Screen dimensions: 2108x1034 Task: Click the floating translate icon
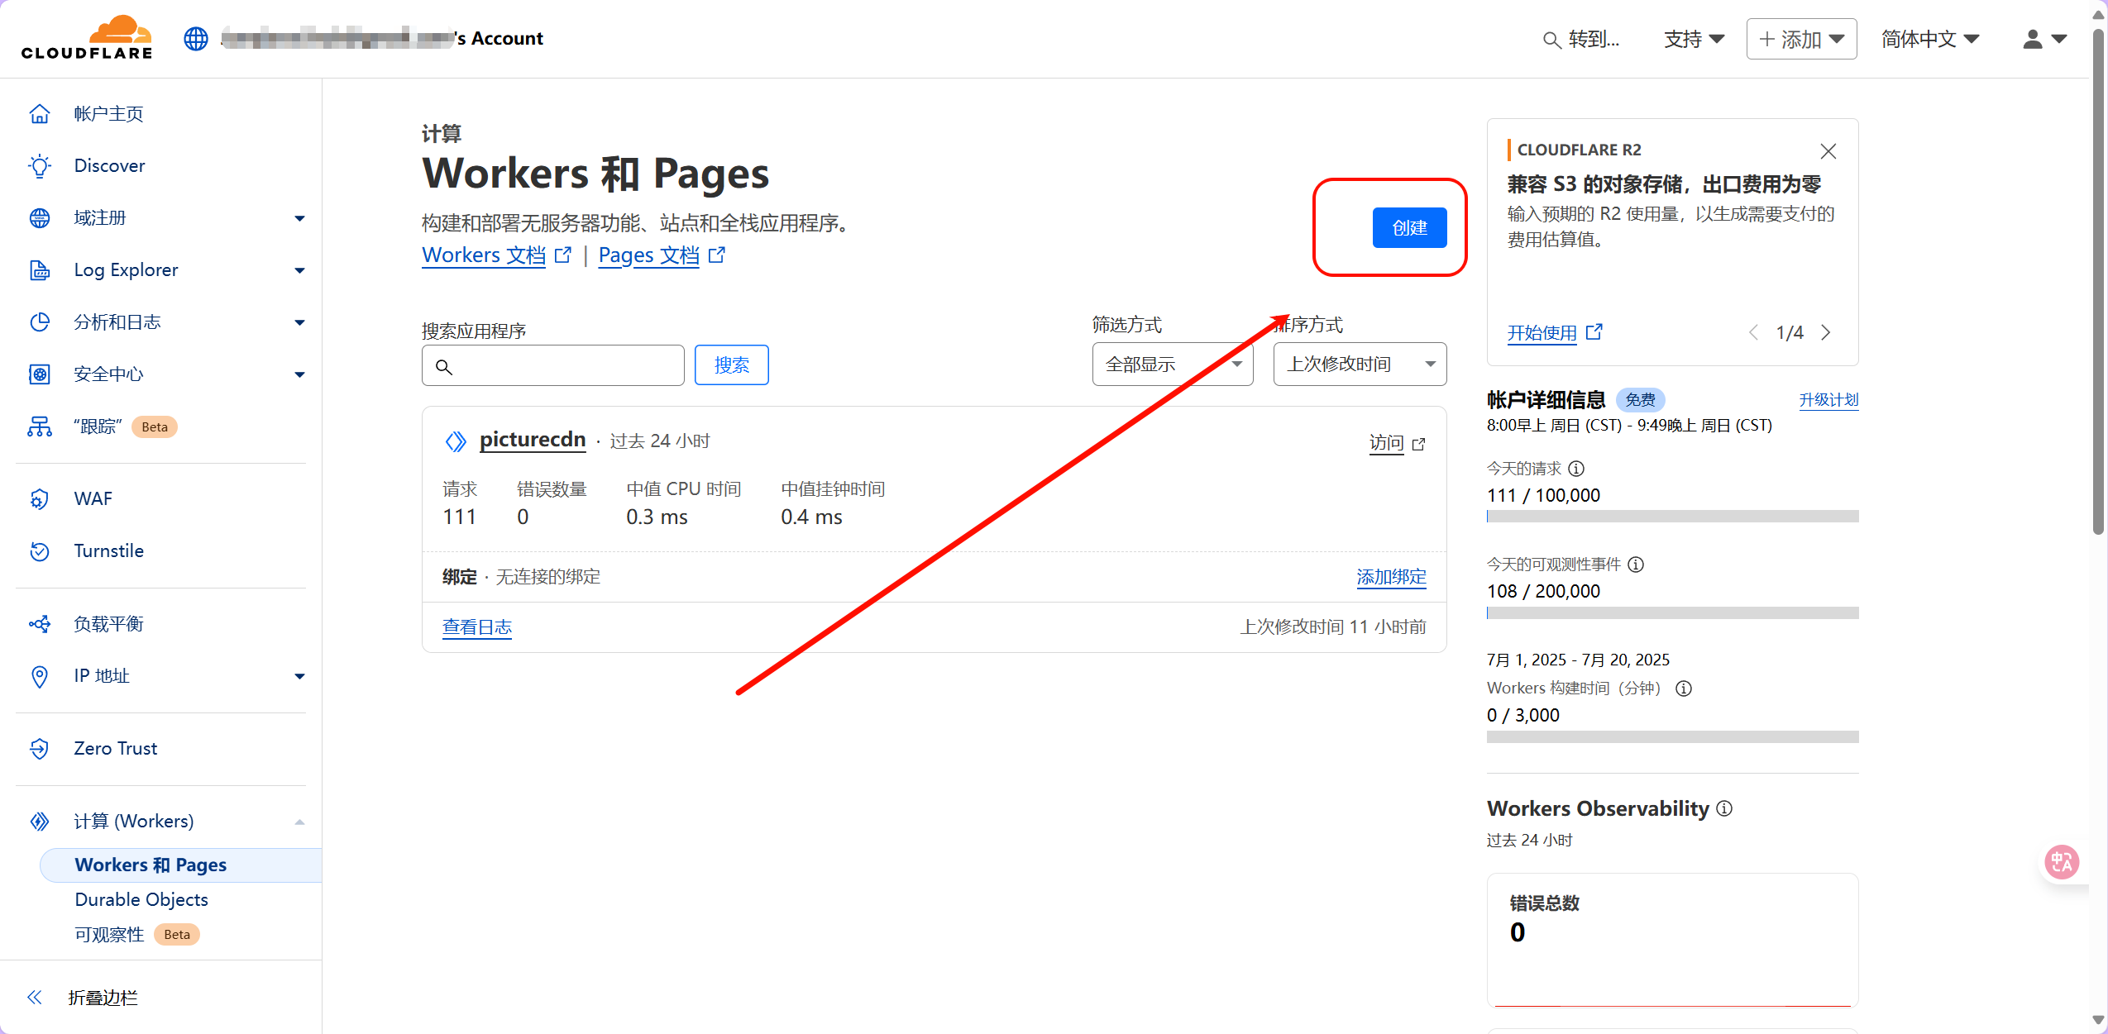(x=2062, y=862)
